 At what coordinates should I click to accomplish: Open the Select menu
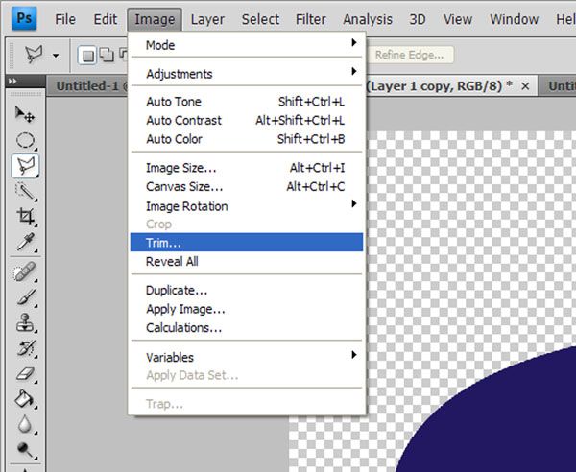[260, 19]
